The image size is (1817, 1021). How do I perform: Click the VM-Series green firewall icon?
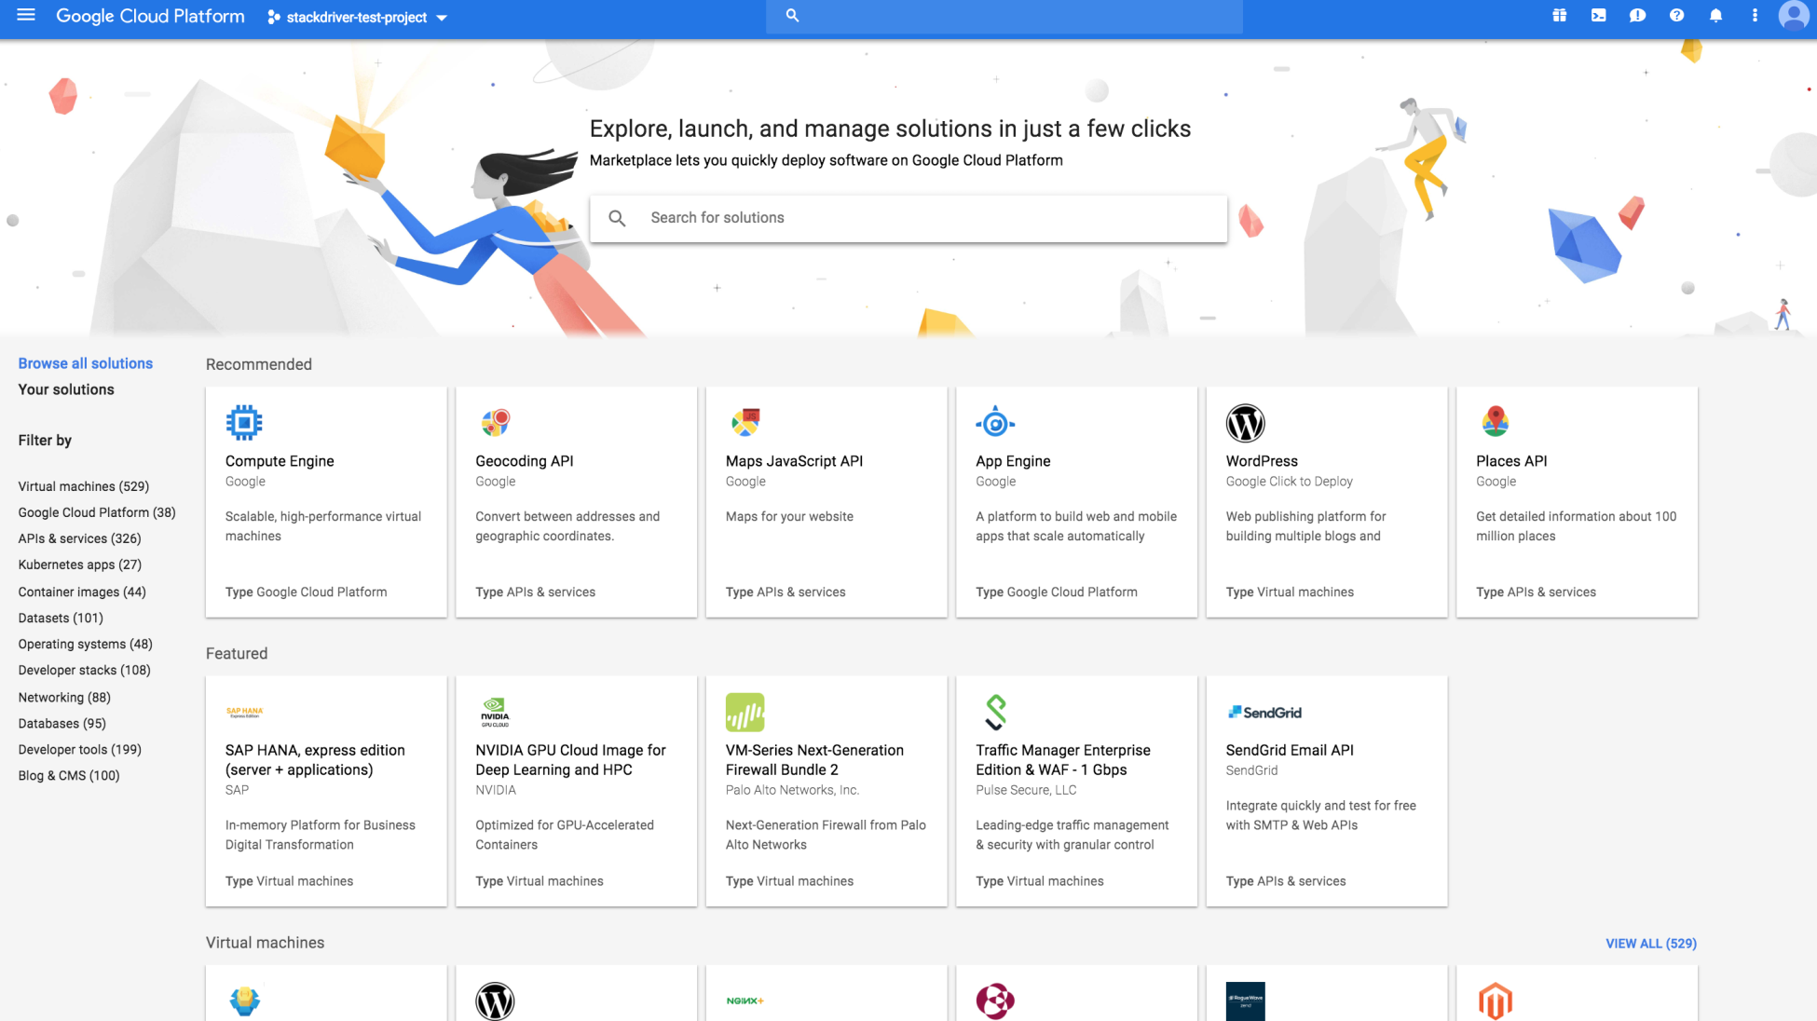coord(745,713)
